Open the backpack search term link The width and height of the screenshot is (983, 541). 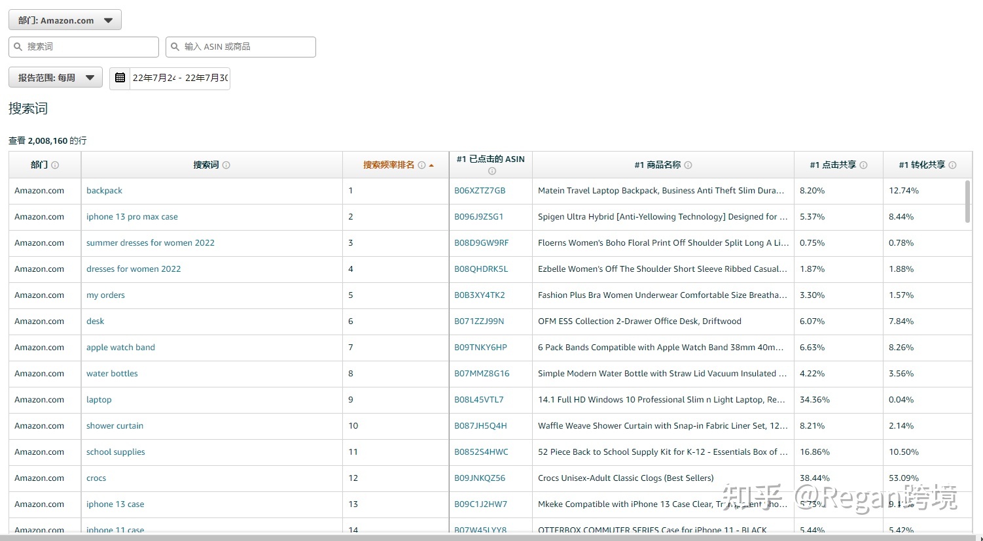[x=104, y=191]
